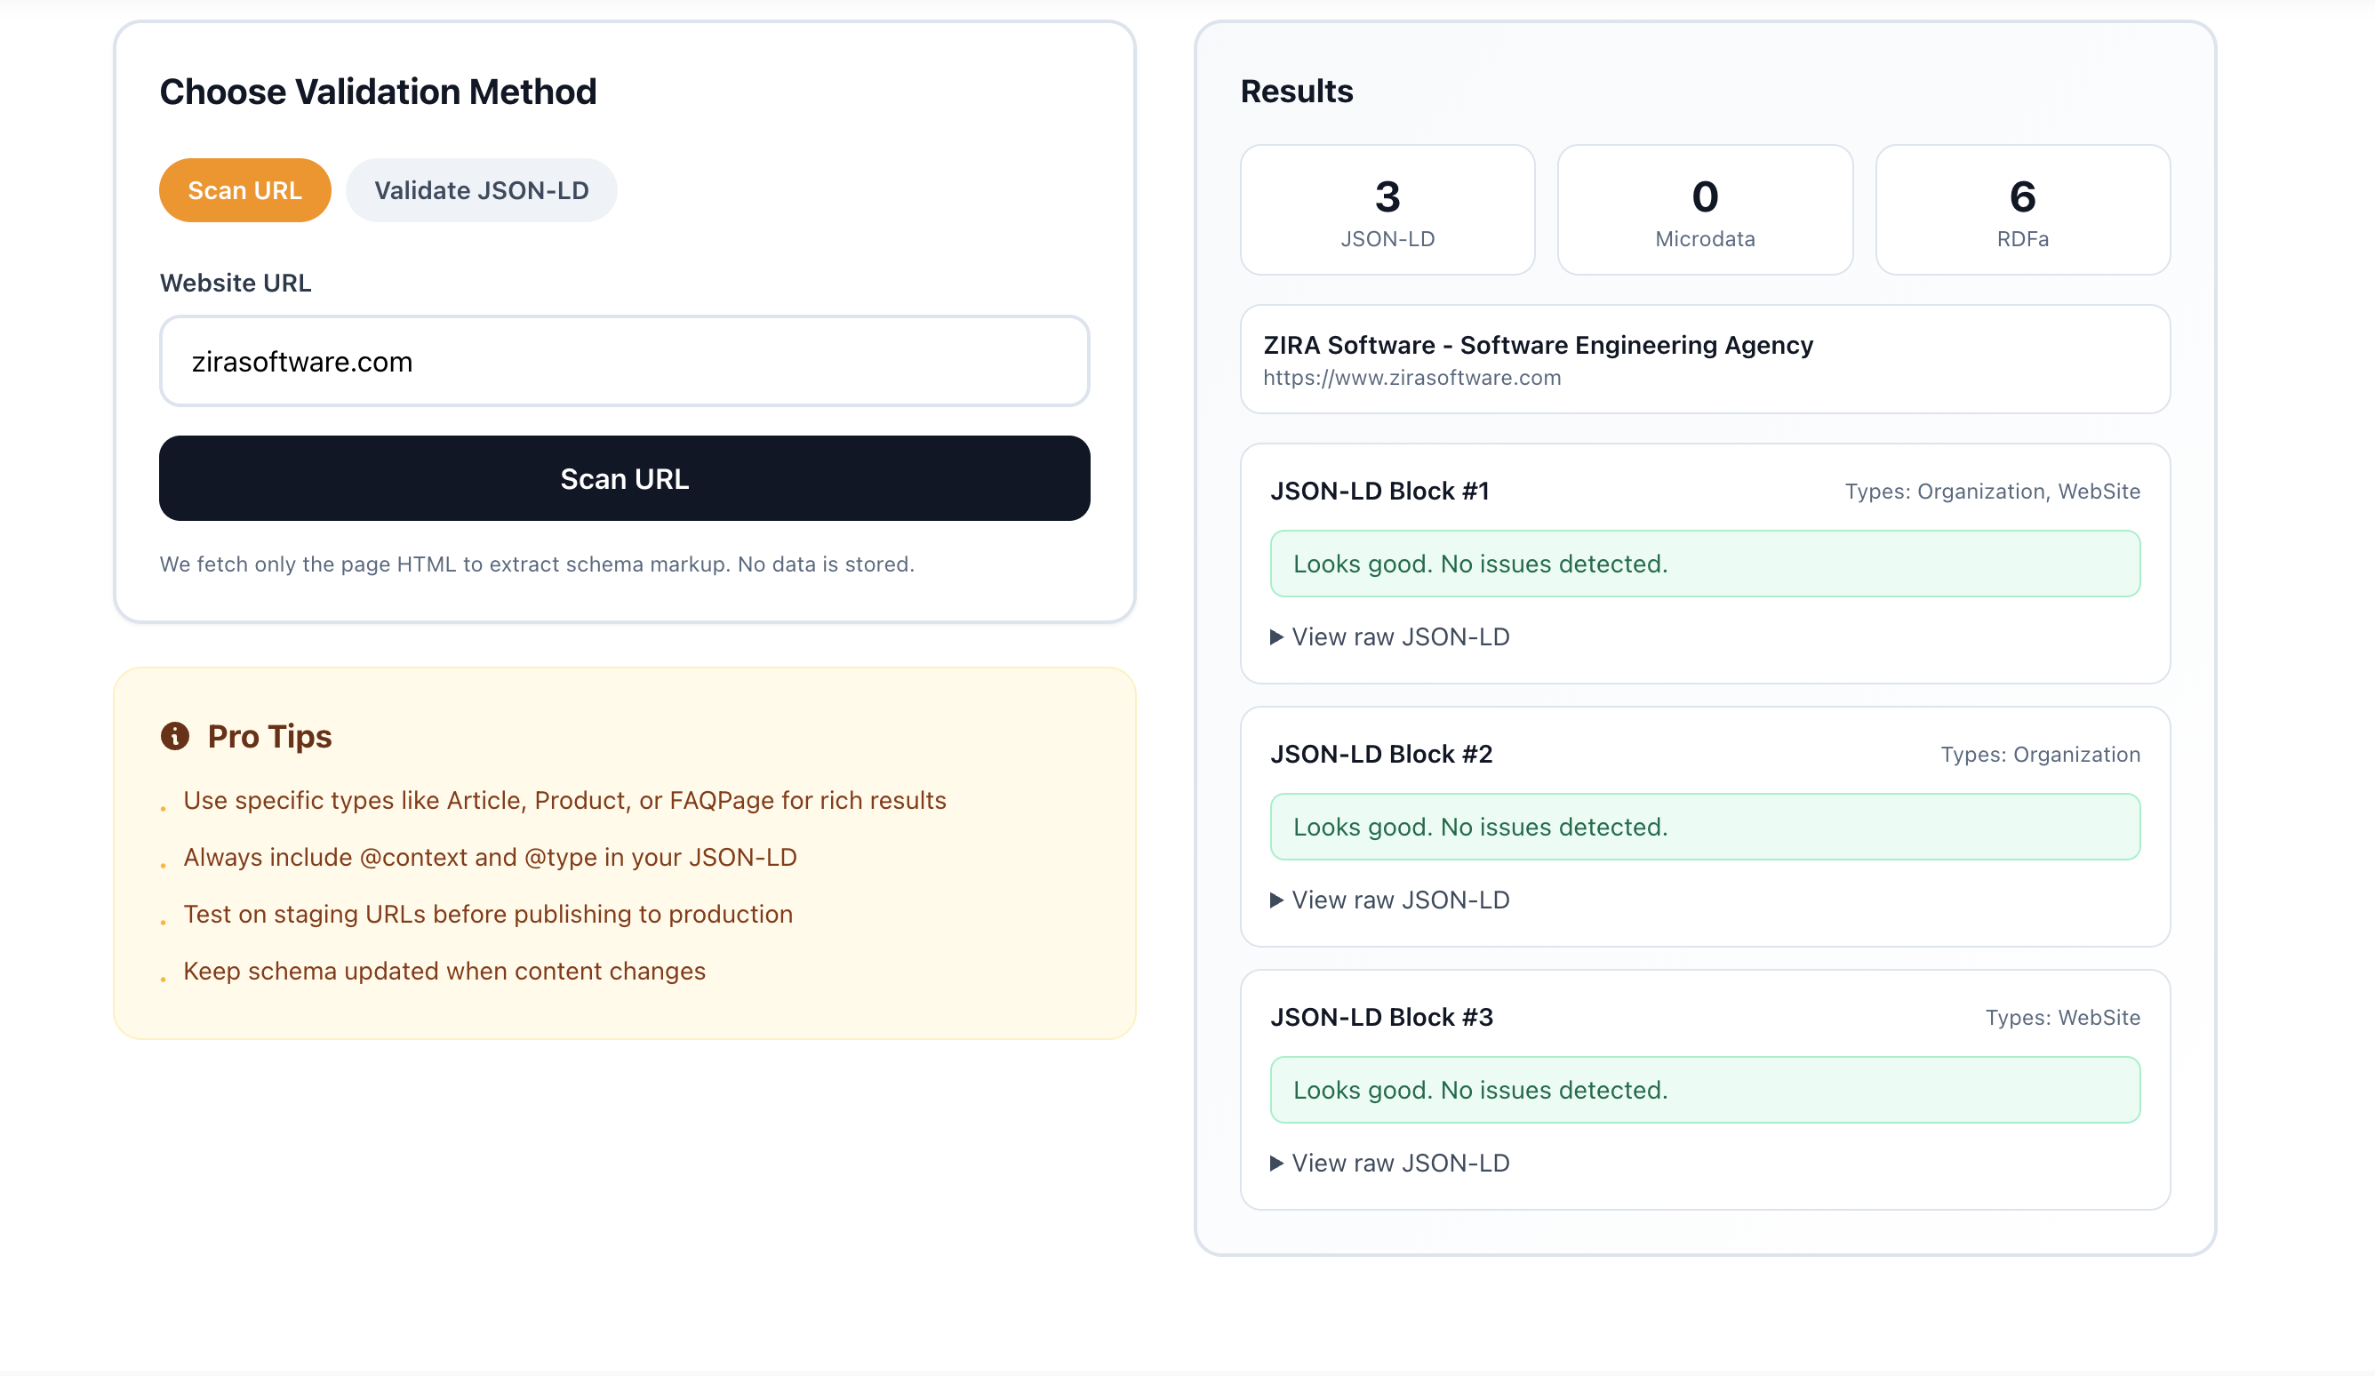Click the JSON-LD count card
This screenshot has height=1376, width=2375.
pos(1387,210)
